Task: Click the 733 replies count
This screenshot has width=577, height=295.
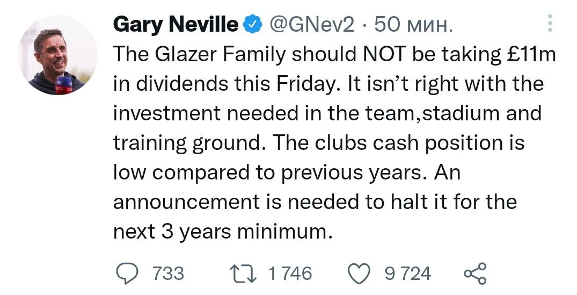Action: click(169, 274)
